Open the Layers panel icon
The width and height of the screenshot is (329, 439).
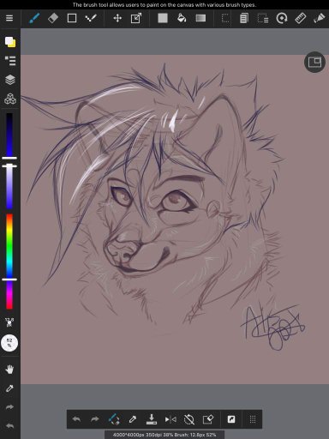(10, 80)
